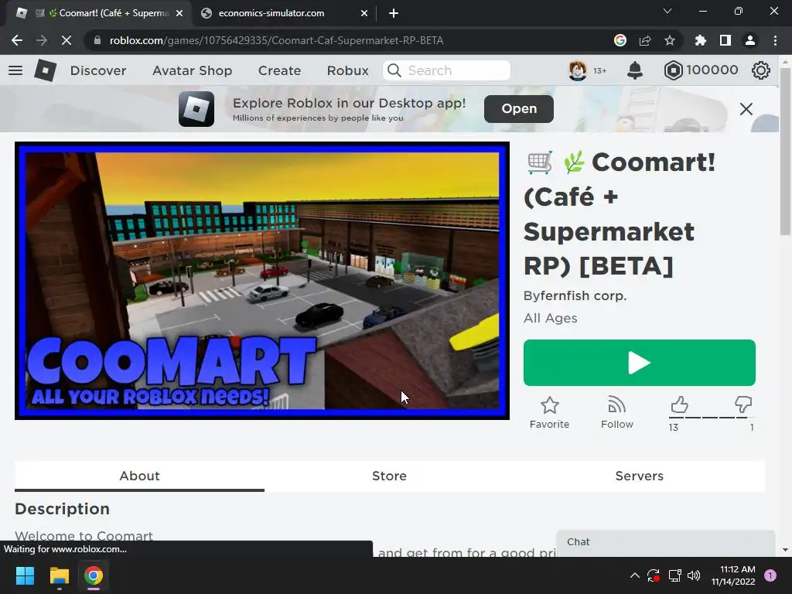Go forward in browser history
The width and height of the screenshot is (792, 594).
coord(42,40)
